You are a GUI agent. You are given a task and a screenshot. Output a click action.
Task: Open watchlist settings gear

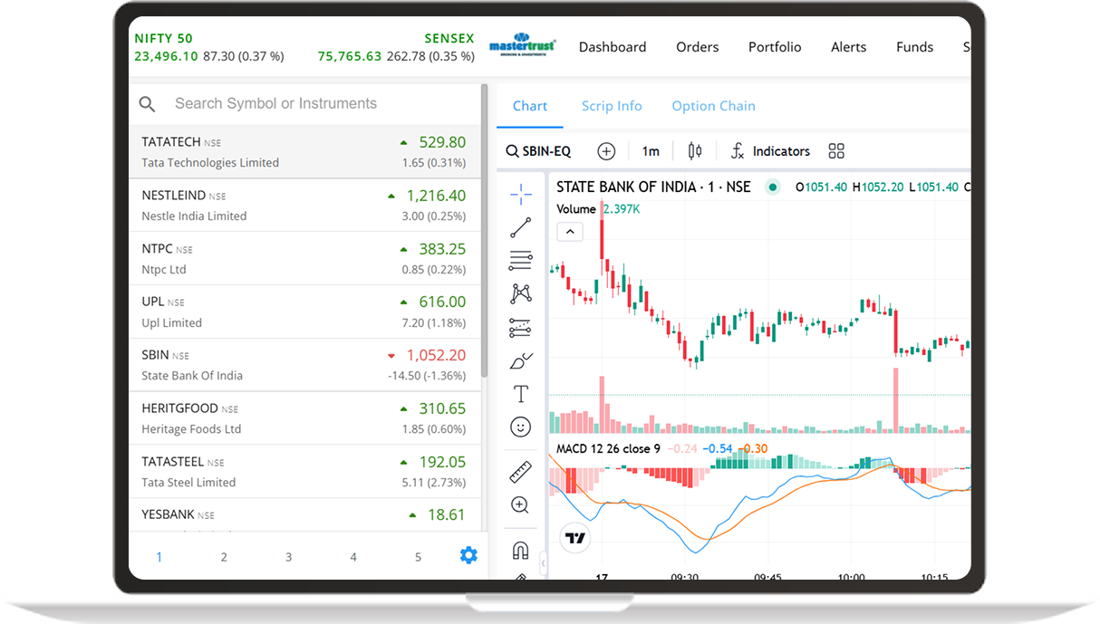[x=468, y=555]
